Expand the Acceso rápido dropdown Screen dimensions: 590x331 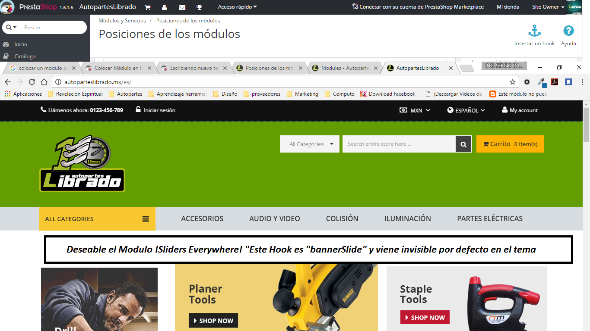tap(237, 7)
